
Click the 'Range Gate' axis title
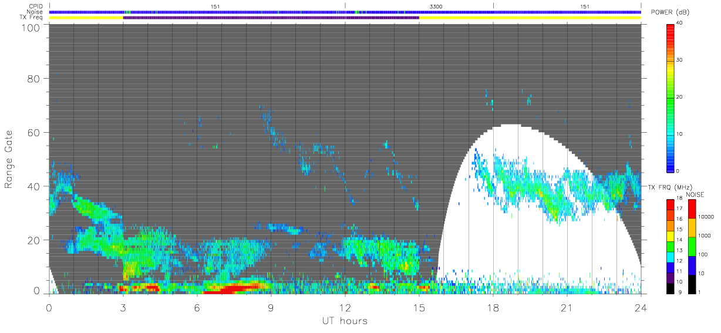(9, 159)
